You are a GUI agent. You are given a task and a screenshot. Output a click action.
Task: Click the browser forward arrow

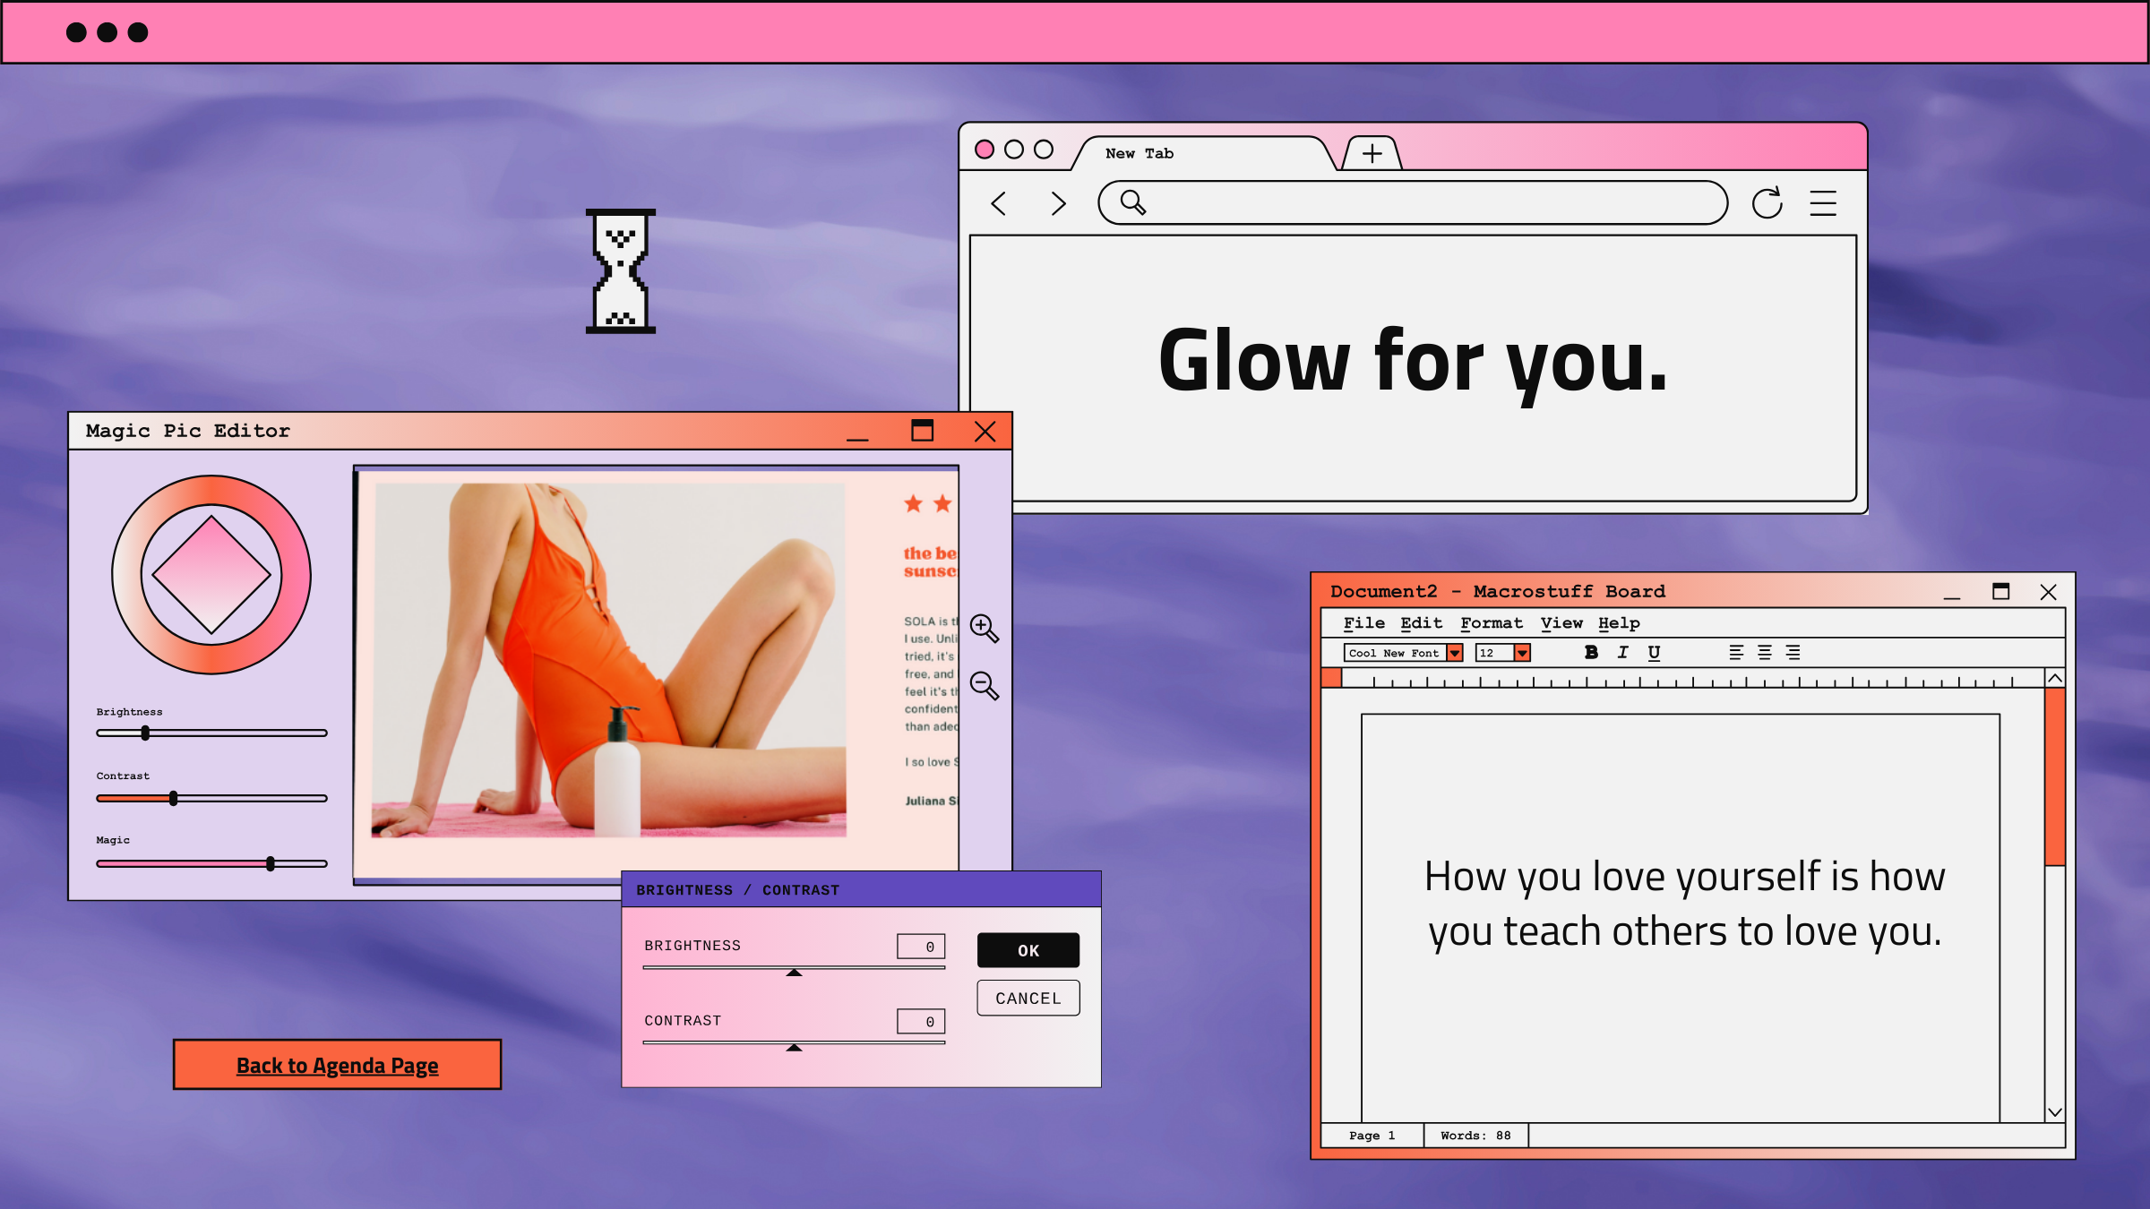[x=1058, y=203]
